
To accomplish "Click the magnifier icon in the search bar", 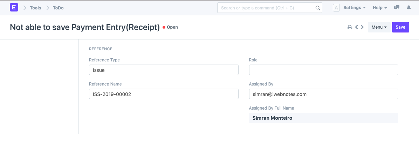I will (x=318, y=8).
